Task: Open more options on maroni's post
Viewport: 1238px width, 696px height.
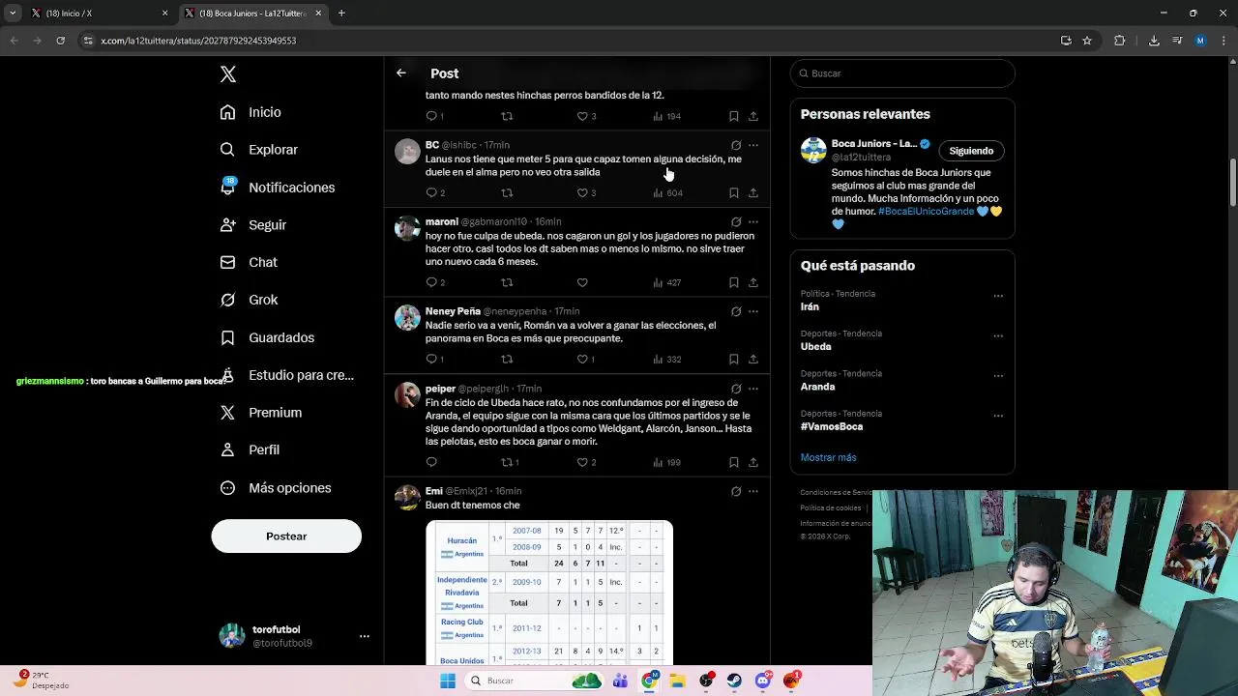Action: (x=753, y=222)
